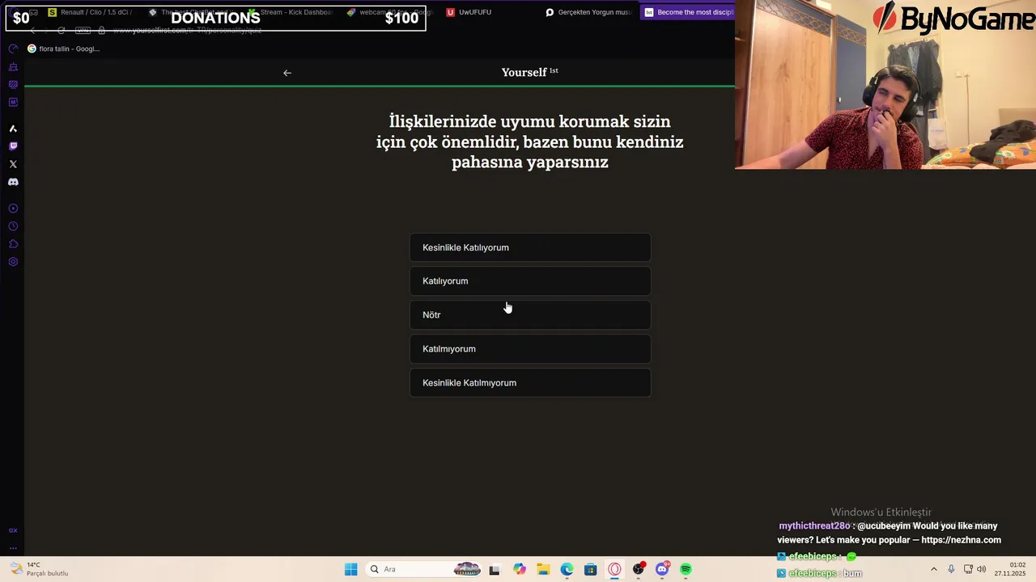
Task: Open GX Cleaner icon in sidebar
Action: click(13, 66)
